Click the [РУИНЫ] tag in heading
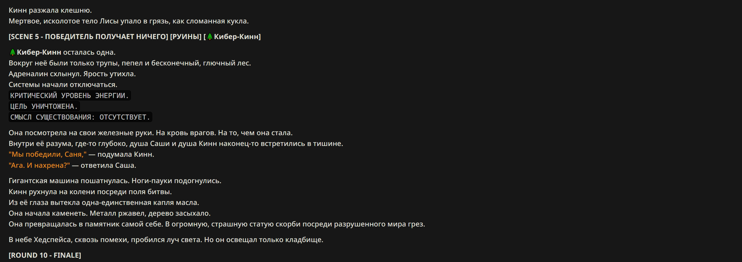This screenshot has width=742, height=262. (x=186, y=37)
